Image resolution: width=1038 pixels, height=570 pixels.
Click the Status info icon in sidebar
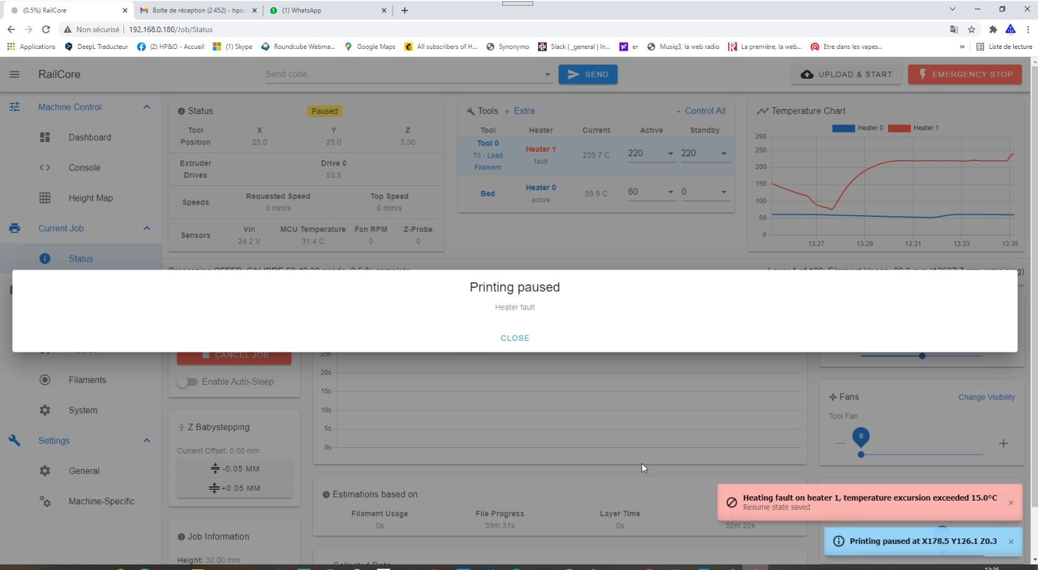(x=45, y=259)
